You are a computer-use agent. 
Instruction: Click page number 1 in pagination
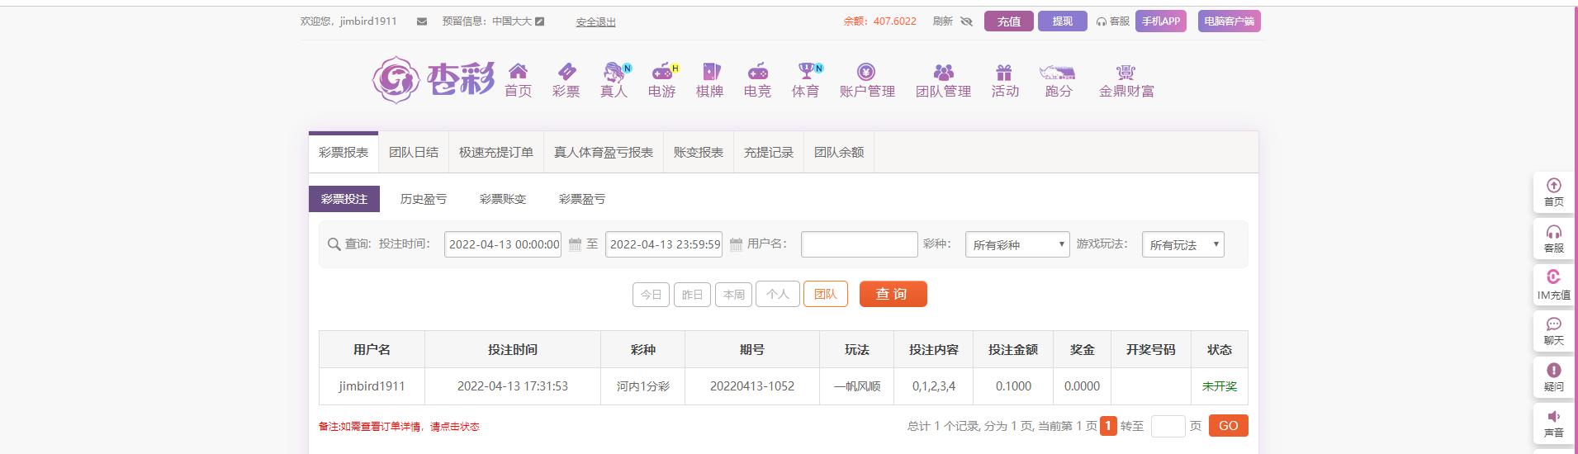1108,426
